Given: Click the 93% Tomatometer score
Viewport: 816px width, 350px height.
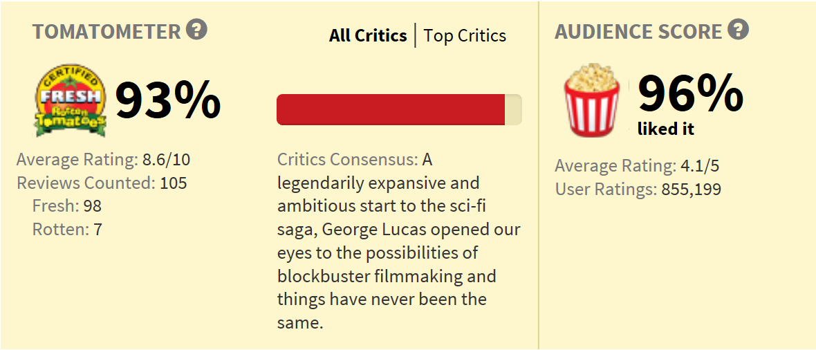Looking at the screenshot, I should click(x=167, y=100).
